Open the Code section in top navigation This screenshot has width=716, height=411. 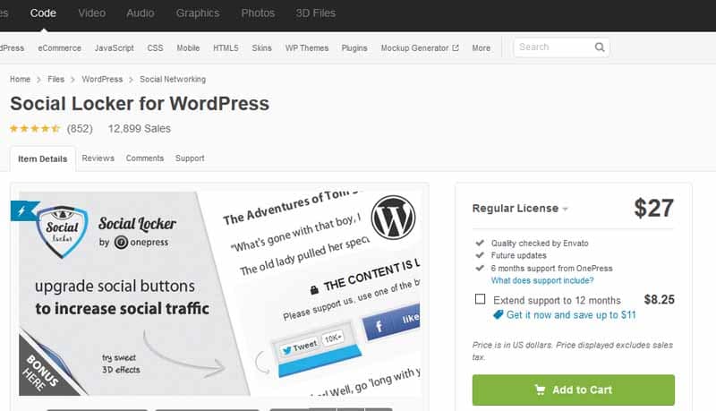click(x=43, y=13)
